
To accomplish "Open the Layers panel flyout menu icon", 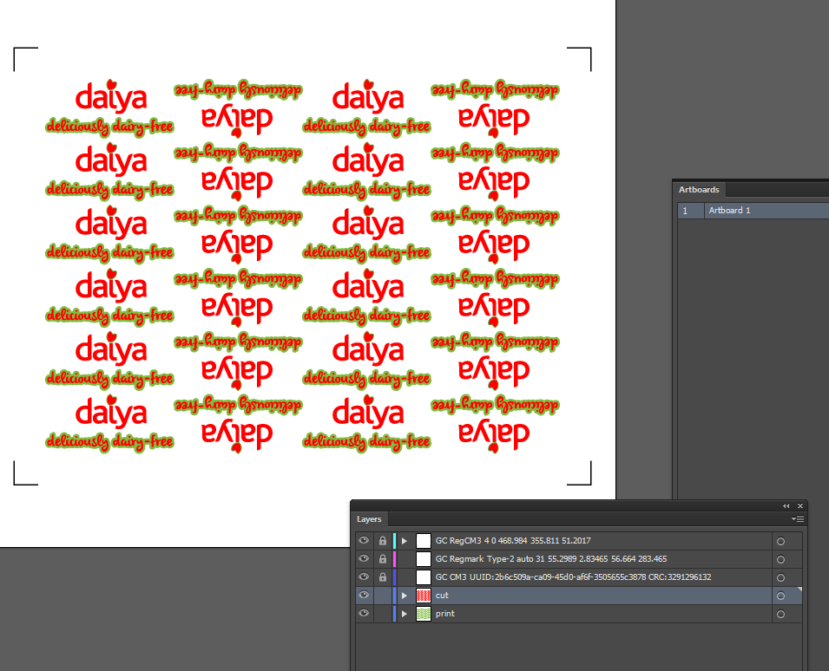I will tap(798, 519).
